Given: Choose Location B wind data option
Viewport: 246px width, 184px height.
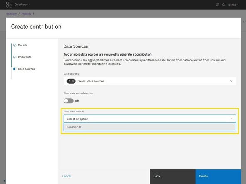Looking at the screenshot, I should point(150,127).
